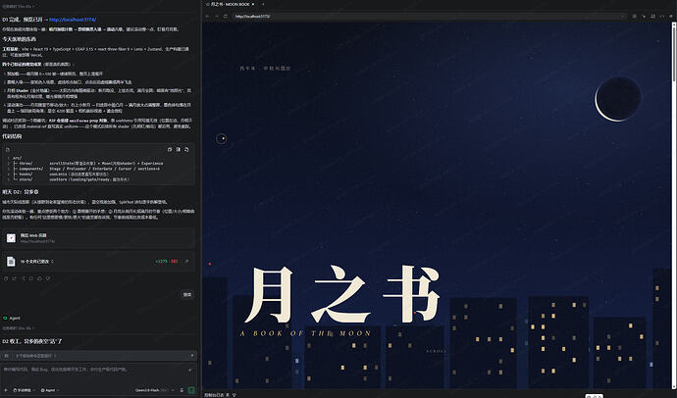677x398 pixels.
Task: Click the '月之书' title heading
Action: [x=342, y=294]
